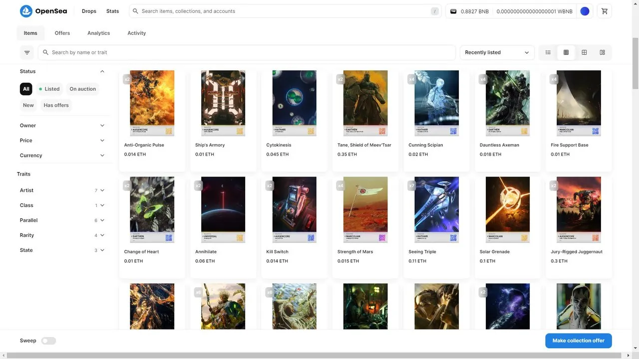Click the x7 badge on Seeing Triple

tap(412, 186)
